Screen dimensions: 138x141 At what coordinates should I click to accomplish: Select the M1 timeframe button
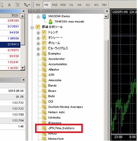[38, 5]
